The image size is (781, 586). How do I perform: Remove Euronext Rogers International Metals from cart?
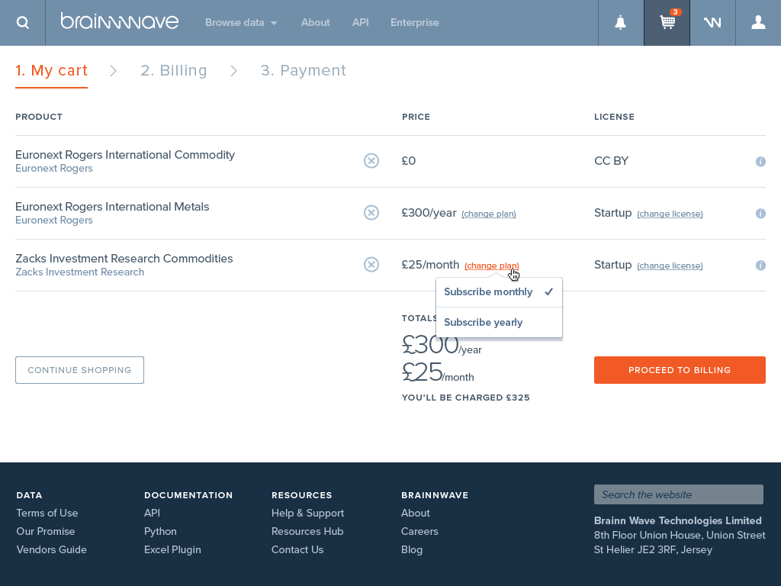coord(371,212)
